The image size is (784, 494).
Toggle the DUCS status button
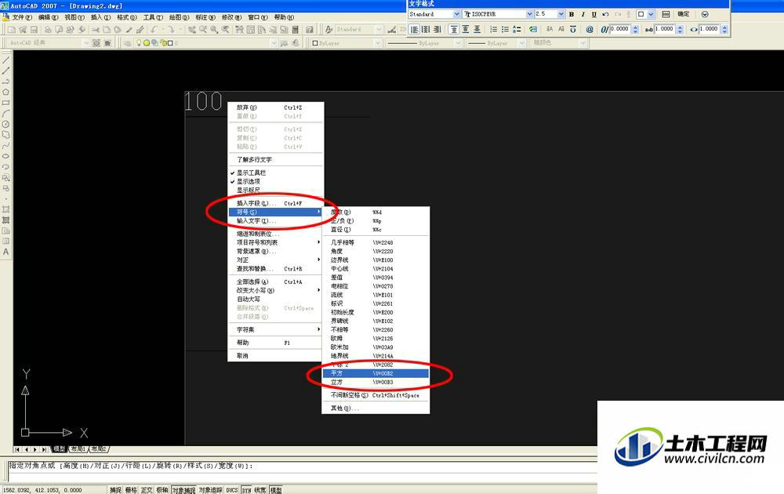[x=232, y=490]
